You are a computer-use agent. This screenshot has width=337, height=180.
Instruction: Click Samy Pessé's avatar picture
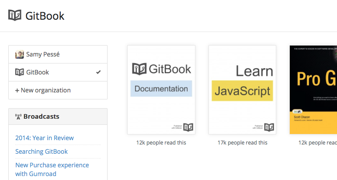[20, 54]
